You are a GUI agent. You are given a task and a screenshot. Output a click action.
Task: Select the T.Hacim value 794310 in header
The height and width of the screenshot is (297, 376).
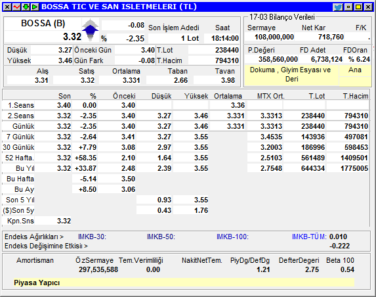tap(227, 60)
